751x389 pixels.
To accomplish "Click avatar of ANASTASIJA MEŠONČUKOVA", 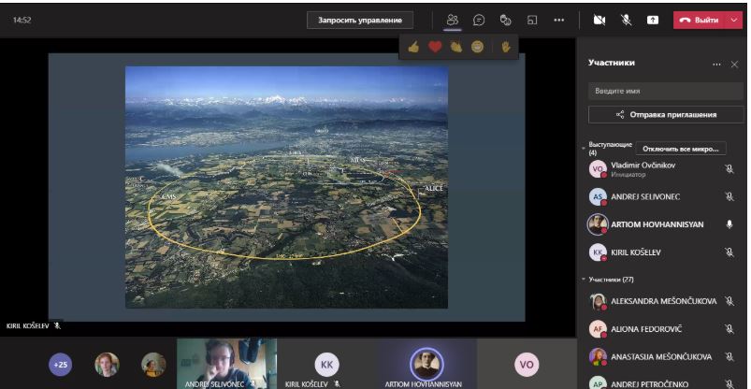I will click(x=598, y=357).
